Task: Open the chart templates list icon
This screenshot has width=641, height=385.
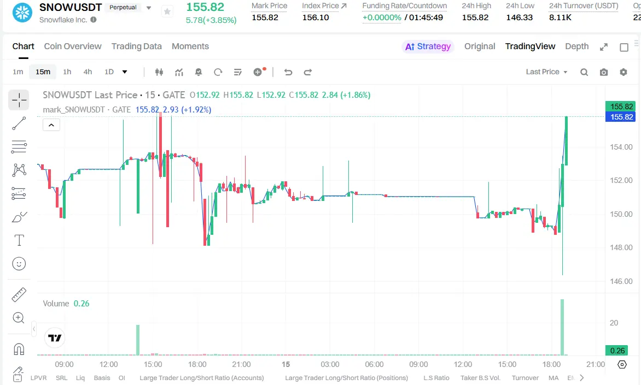Action: click(x=237, y=72)
